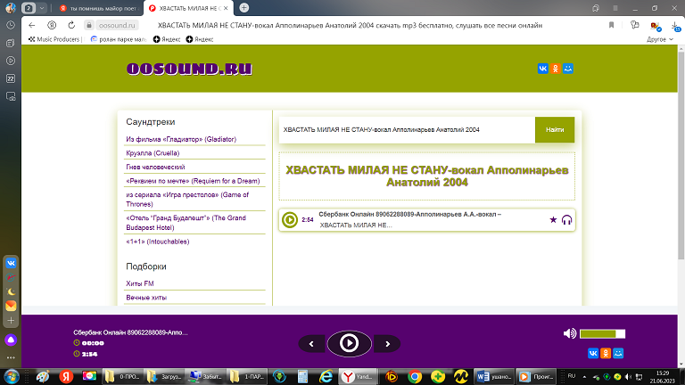Open the Game of Thrones soundtrack link
This screenshot has width=685, height=385.
(187, 200)
